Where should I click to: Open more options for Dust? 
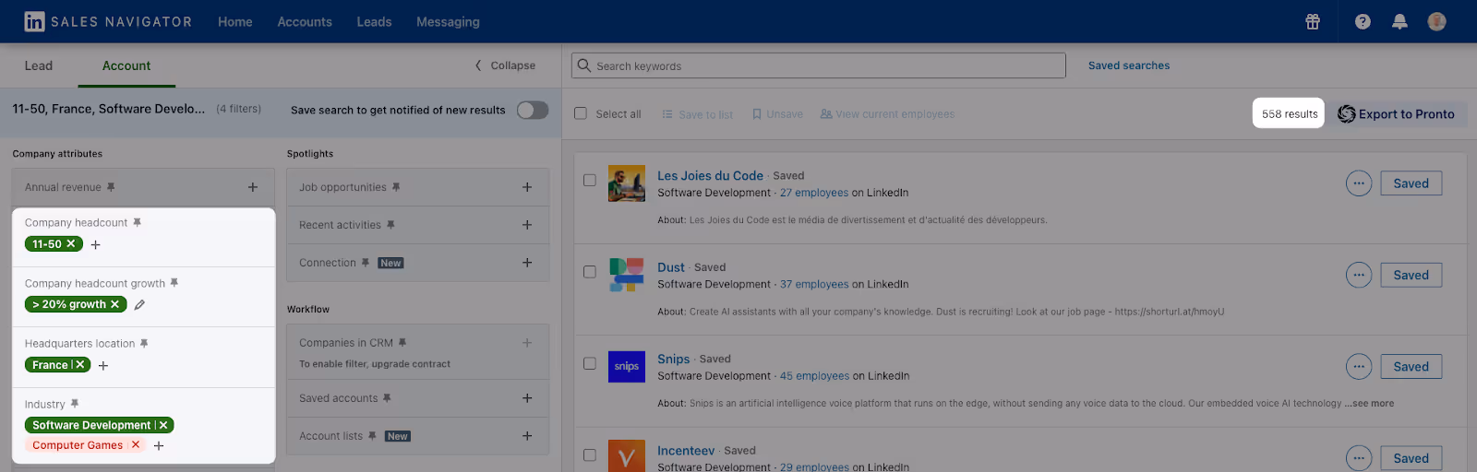tap(1358, 275)
